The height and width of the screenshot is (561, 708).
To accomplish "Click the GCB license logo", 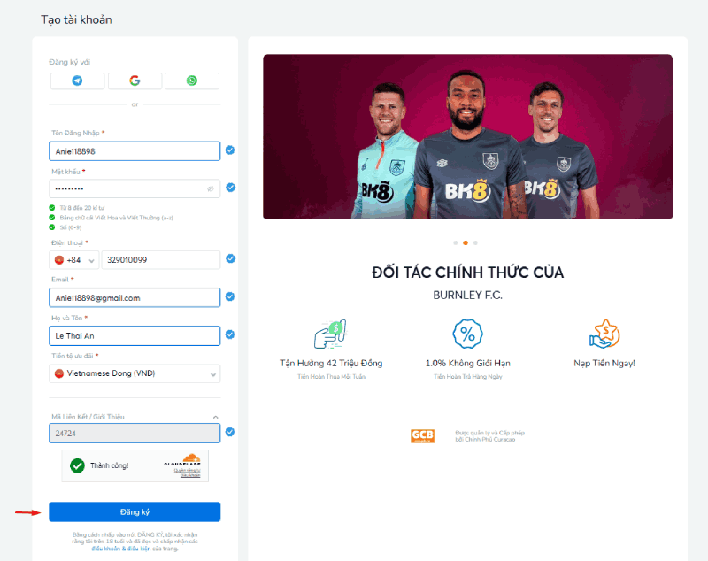I will coord(423,436).
